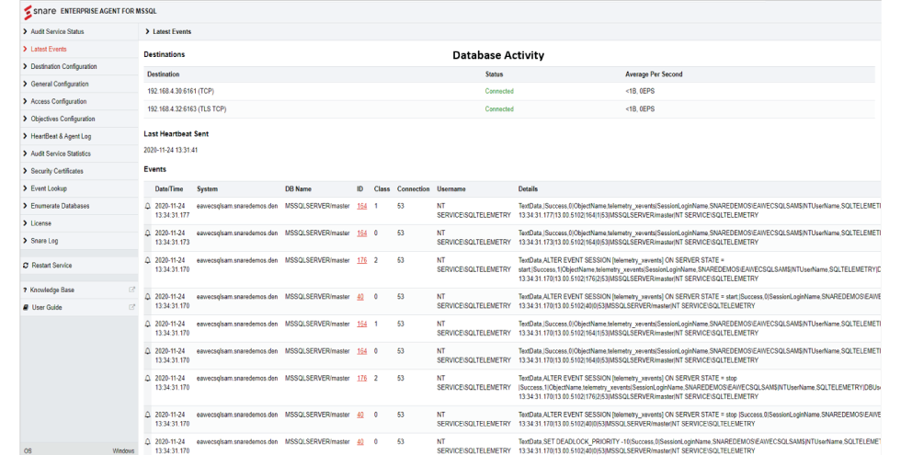Open the License page

pos(40,222)
